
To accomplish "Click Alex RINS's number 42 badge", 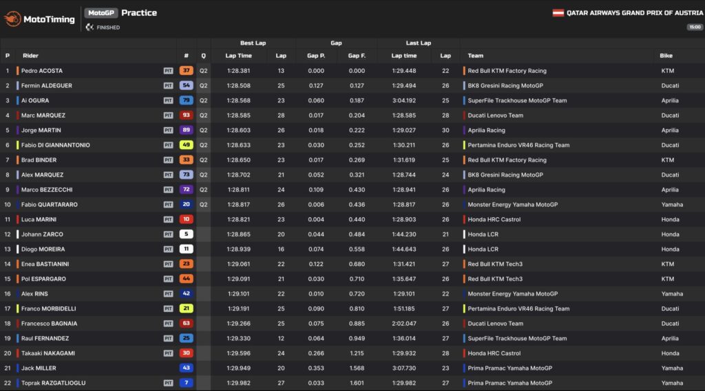I will click(x=186, y=293).
